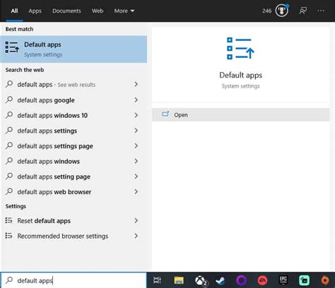This screenshot has height=288, width=335.
Task: Click the search icon beside 'default apps web browser'
Action: [x=9, y=191]
